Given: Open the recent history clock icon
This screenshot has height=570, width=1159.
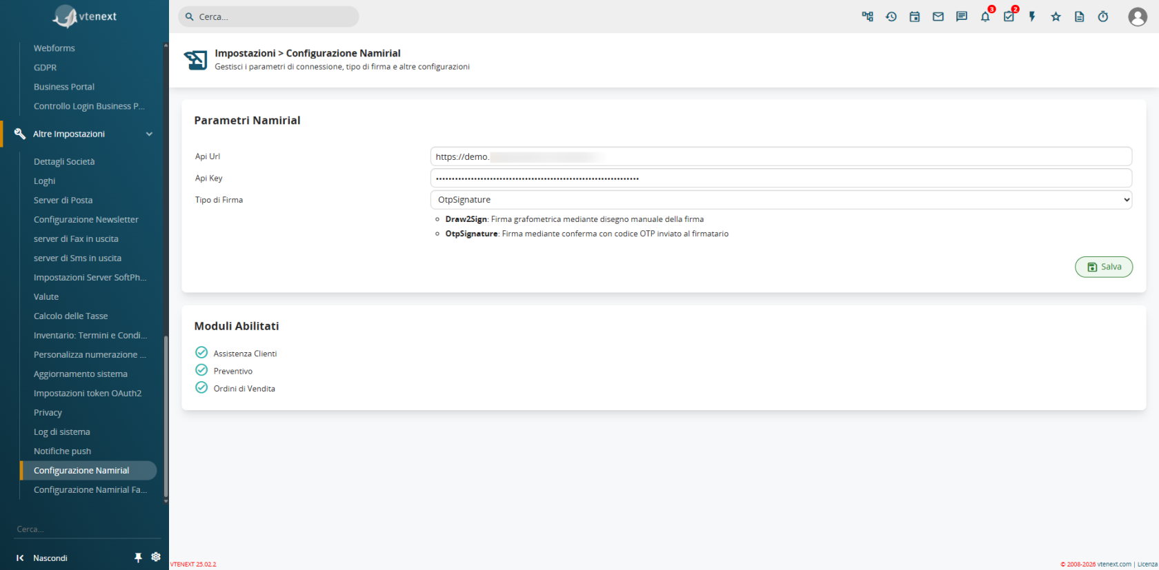Looking at the screenshot, I should (891, 17).
